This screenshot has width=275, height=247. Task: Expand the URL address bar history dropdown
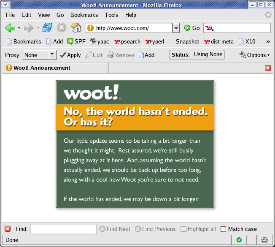click(176, 28)
